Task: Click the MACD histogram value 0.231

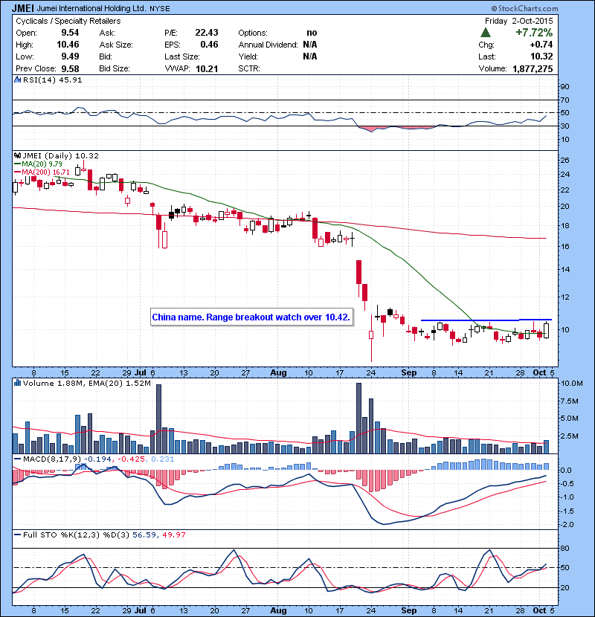Action: (163, 459)
